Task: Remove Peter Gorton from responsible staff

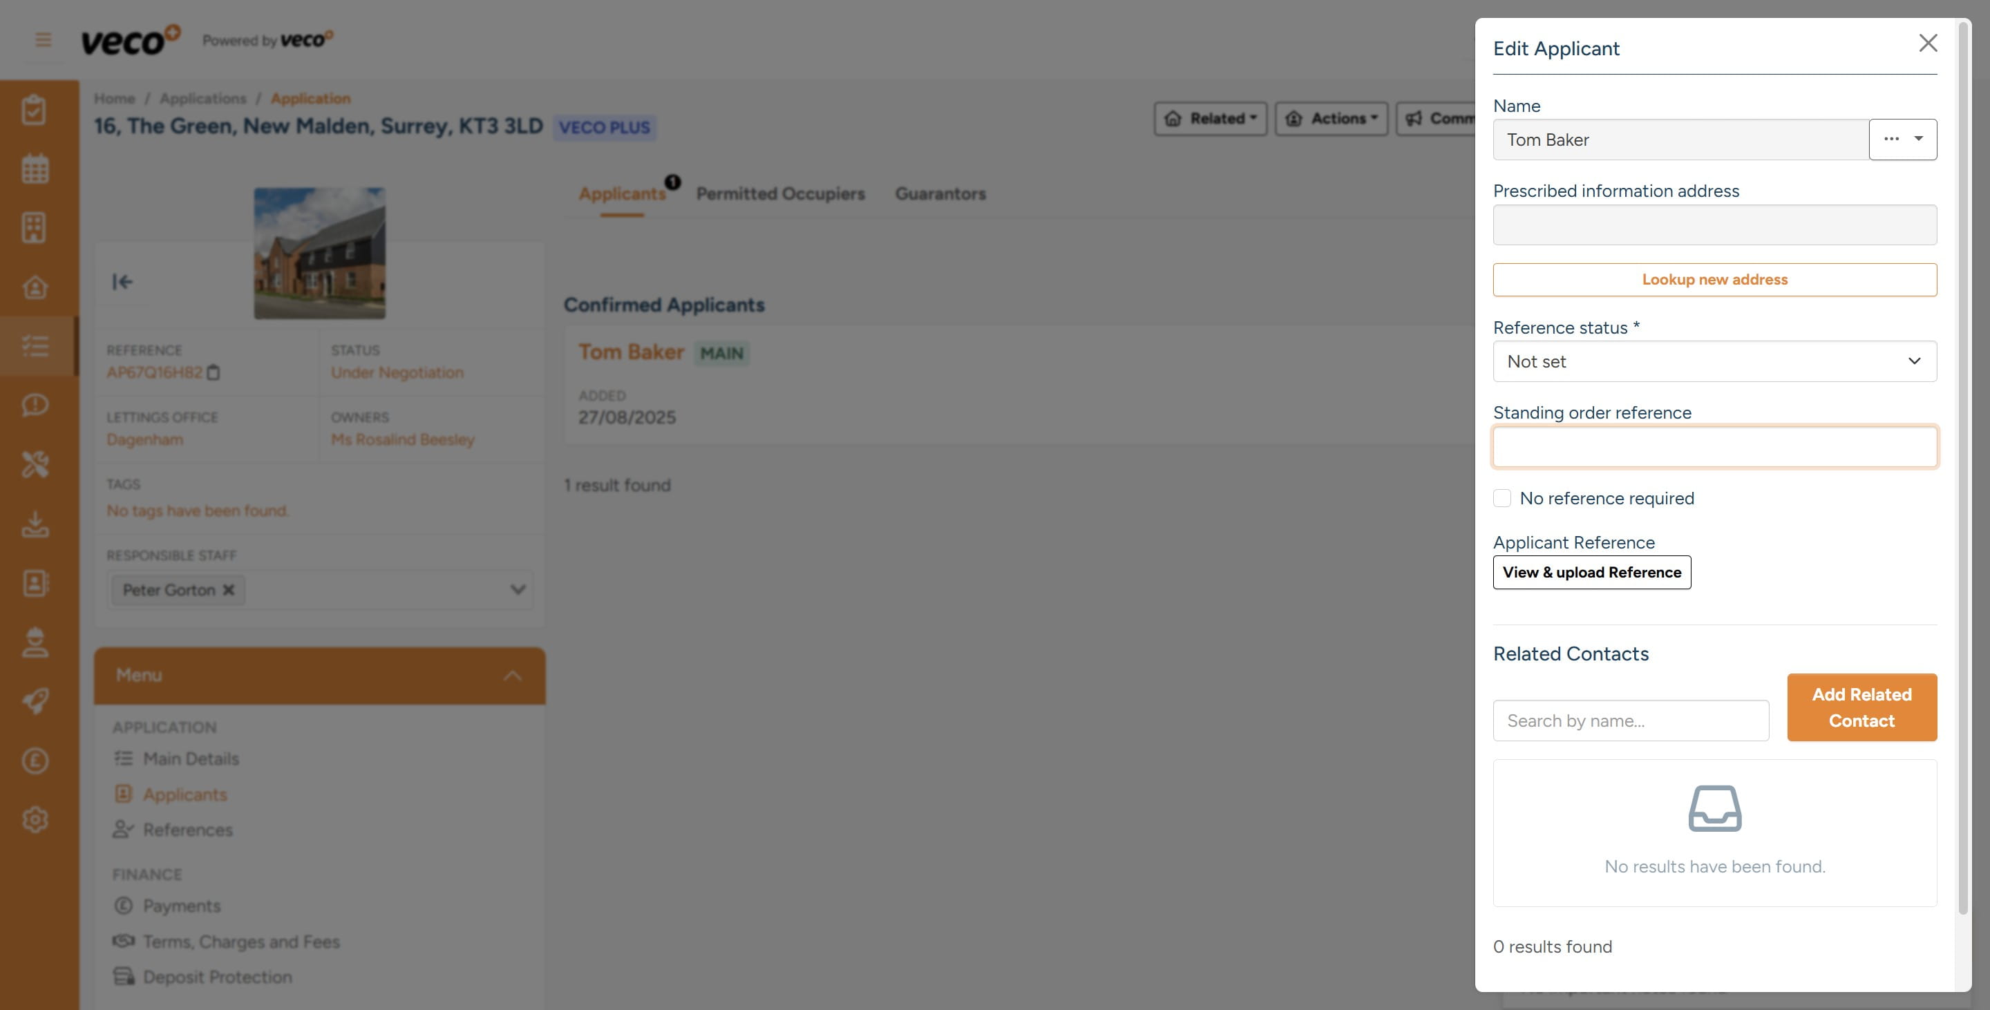Action: click(229, 590)
